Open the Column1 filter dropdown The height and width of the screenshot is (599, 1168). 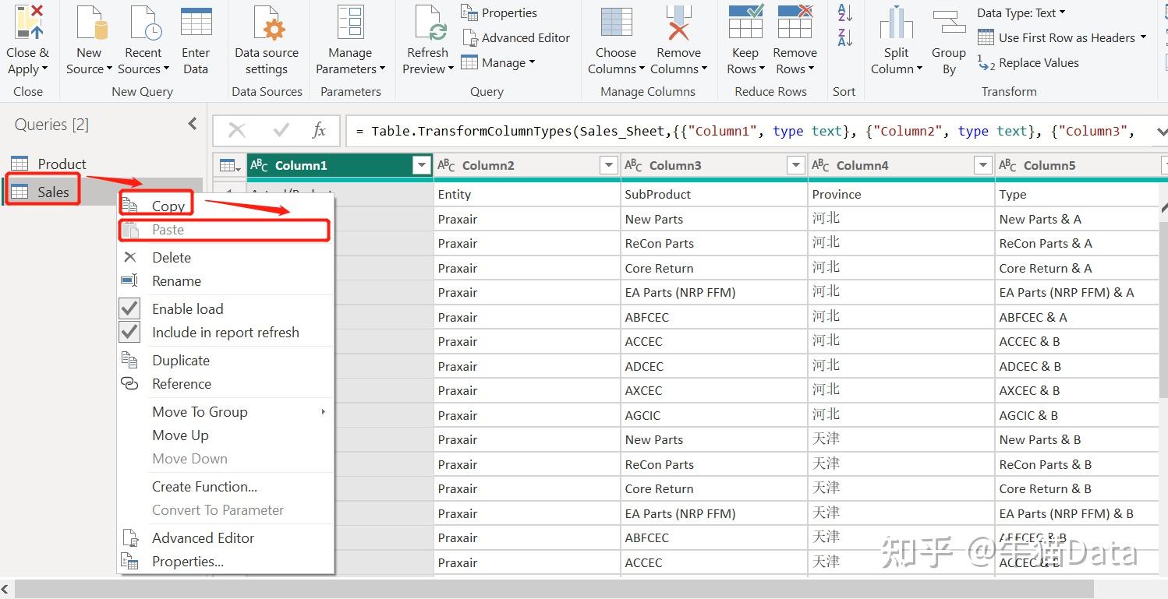tap(421, 165)
